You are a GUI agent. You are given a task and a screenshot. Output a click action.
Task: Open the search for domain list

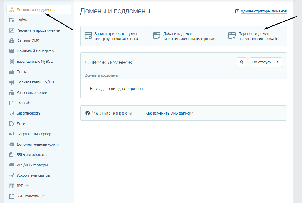(x=241, y=62)
